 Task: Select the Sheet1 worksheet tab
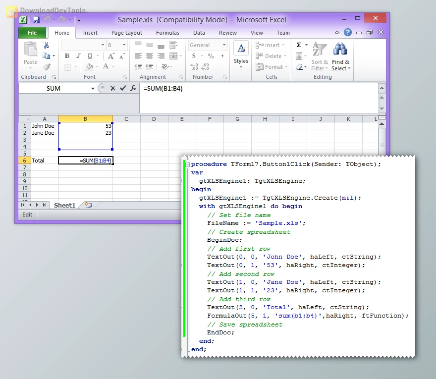pos(64,205)
